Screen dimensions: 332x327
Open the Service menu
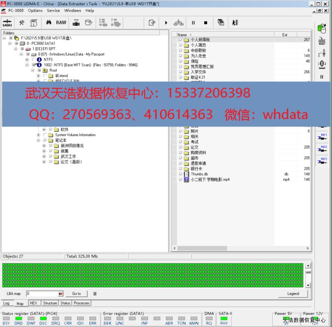pos(54,11)
